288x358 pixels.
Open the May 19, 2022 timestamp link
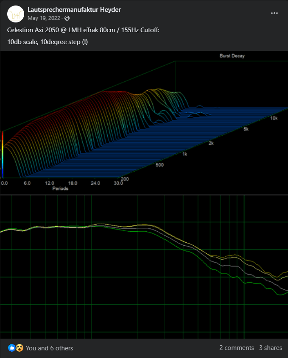point(44,18)
